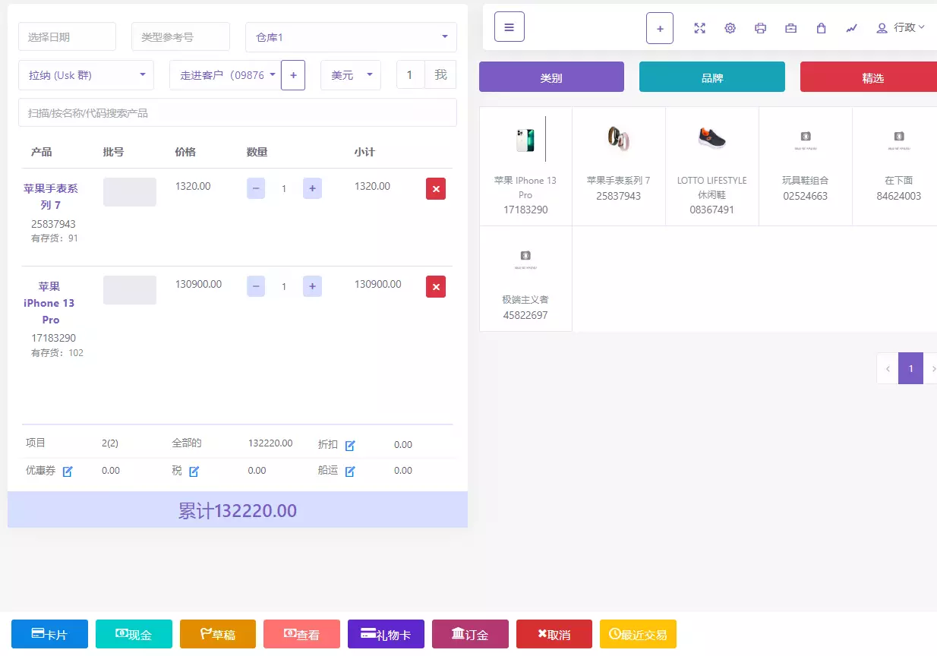Click the 全部的 total value 132220.00

coord(270,443)
